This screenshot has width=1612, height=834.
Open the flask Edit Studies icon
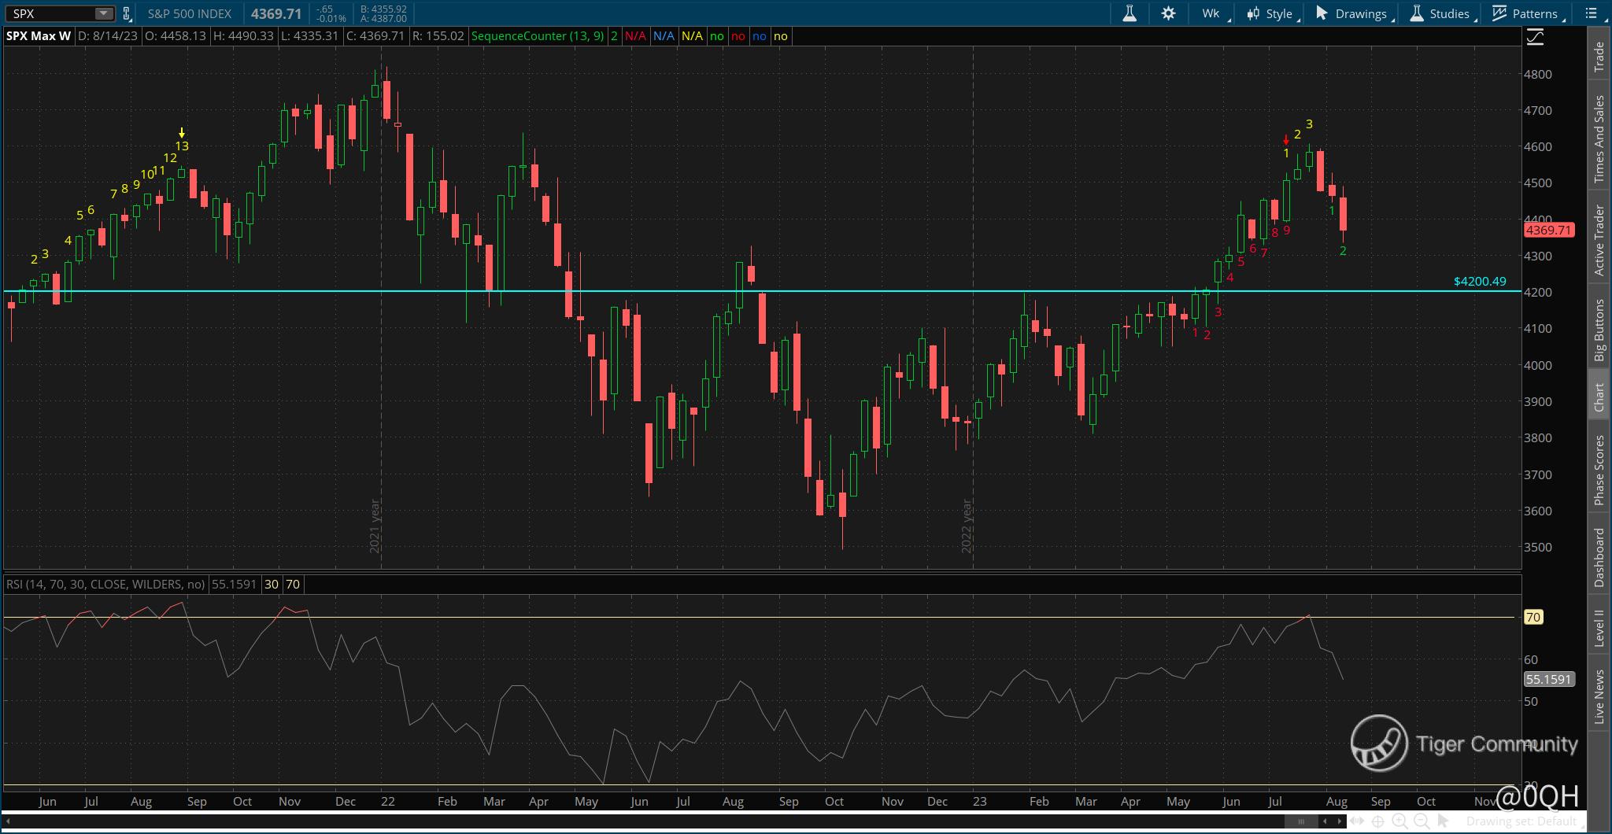pyautogui.click(x=1130, y=13)
